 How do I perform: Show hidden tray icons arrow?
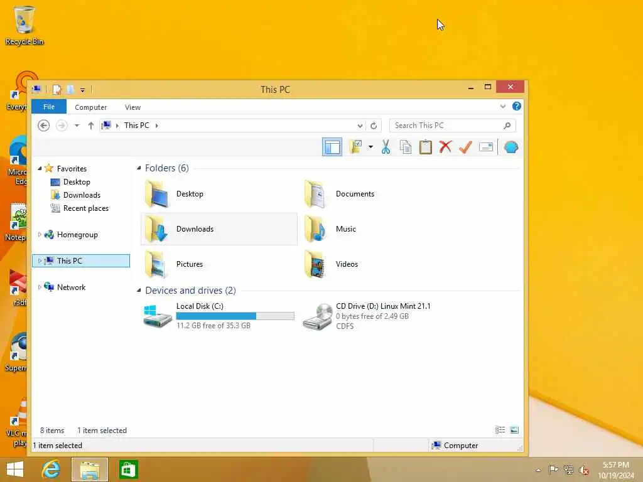point(538,470)
